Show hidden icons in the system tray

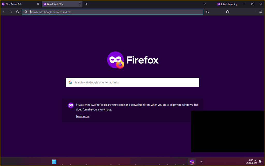201,161
